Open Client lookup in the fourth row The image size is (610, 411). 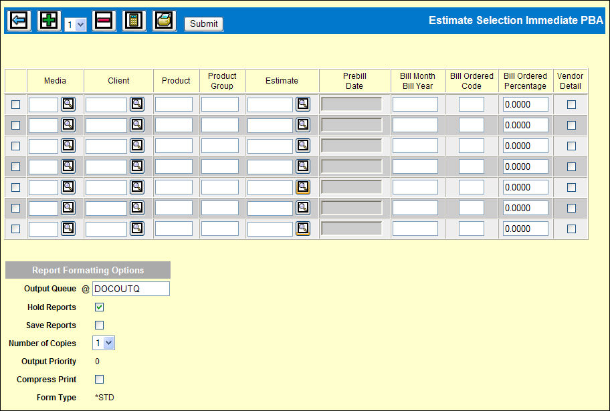coord(137,166)
